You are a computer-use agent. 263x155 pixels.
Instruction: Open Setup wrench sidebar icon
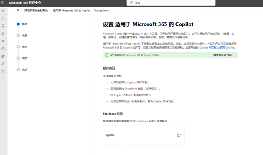tap(3, 64)
